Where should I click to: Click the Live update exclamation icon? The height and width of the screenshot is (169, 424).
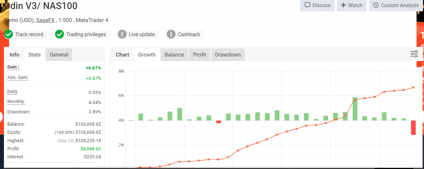pyautogui.click(x=122, y=34)
